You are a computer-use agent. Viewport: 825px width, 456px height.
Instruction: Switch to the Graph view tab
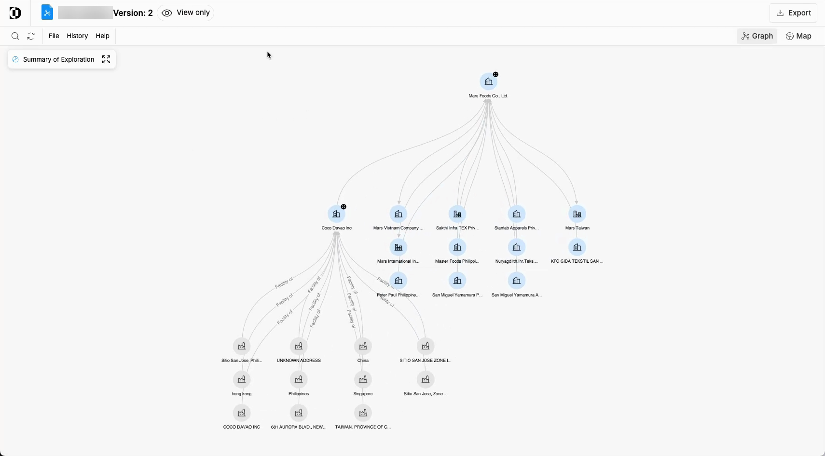click(757, 36)
